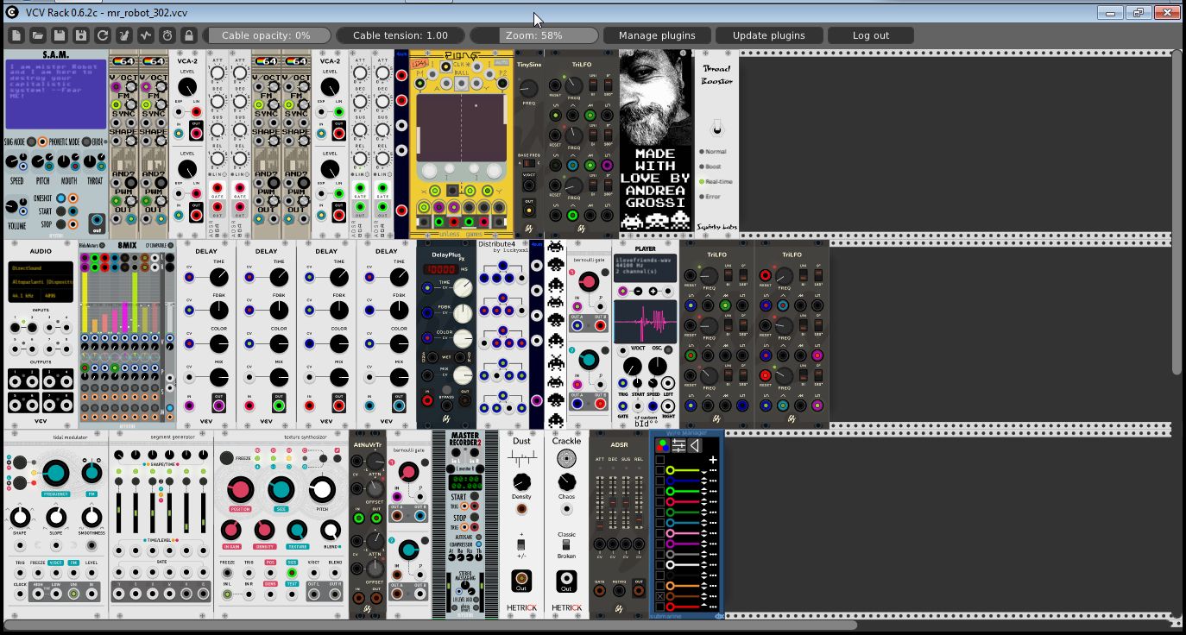Click the Cable opacity slider
Image resolution: width=1186 pixels, height=635 pixels.
pos(267,35)
